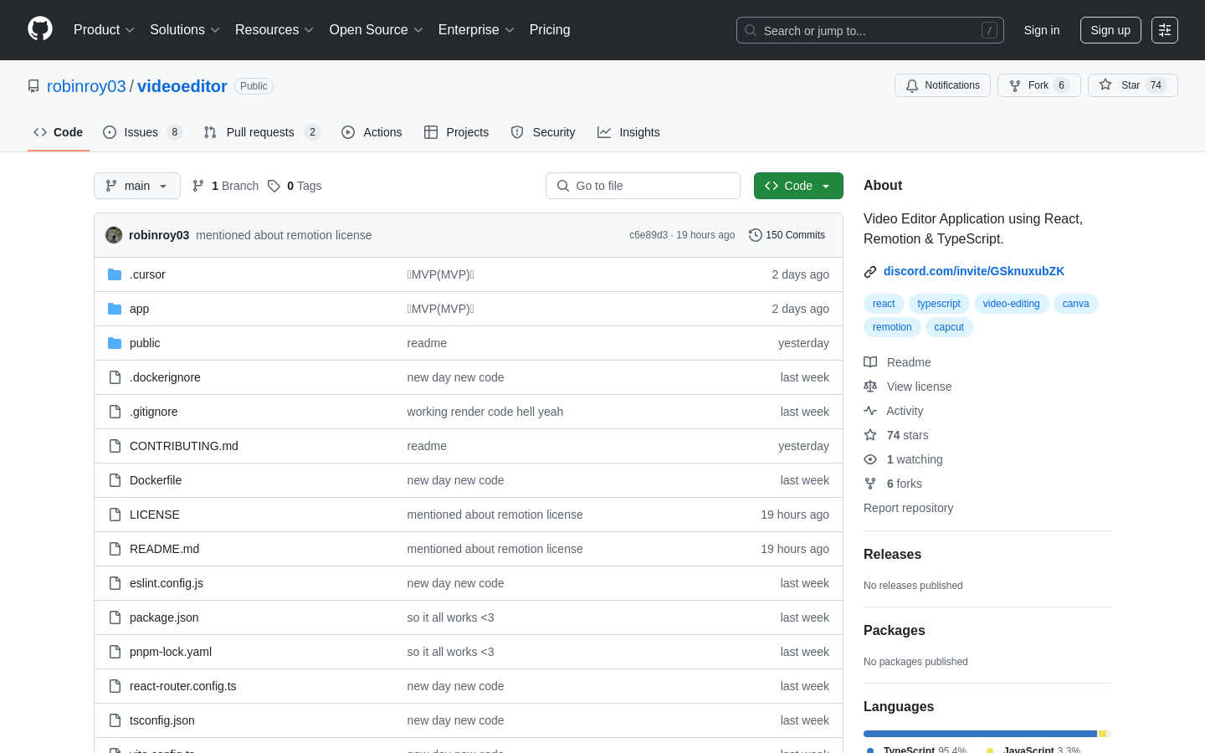Click the Pricing link in header
Screen dimensions: 1205x753
[550, 30]
